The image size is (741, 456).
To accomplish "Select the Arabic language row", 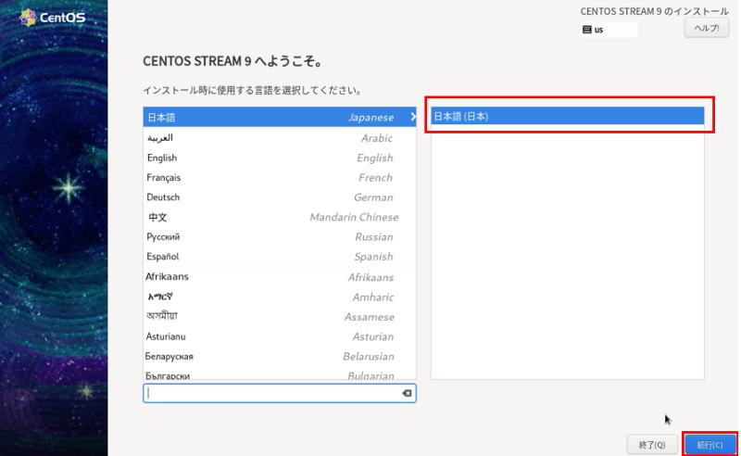I will point(280,138).
